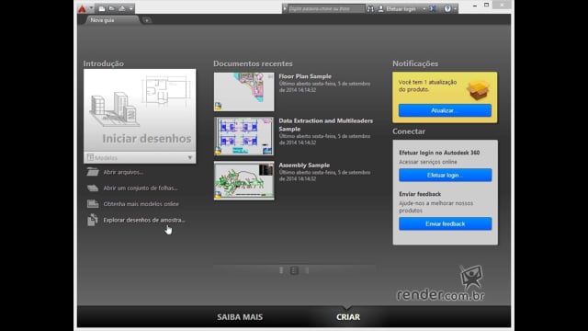
Task: Maximize the AutoCAD window
Action: click(x=486, y=6)
